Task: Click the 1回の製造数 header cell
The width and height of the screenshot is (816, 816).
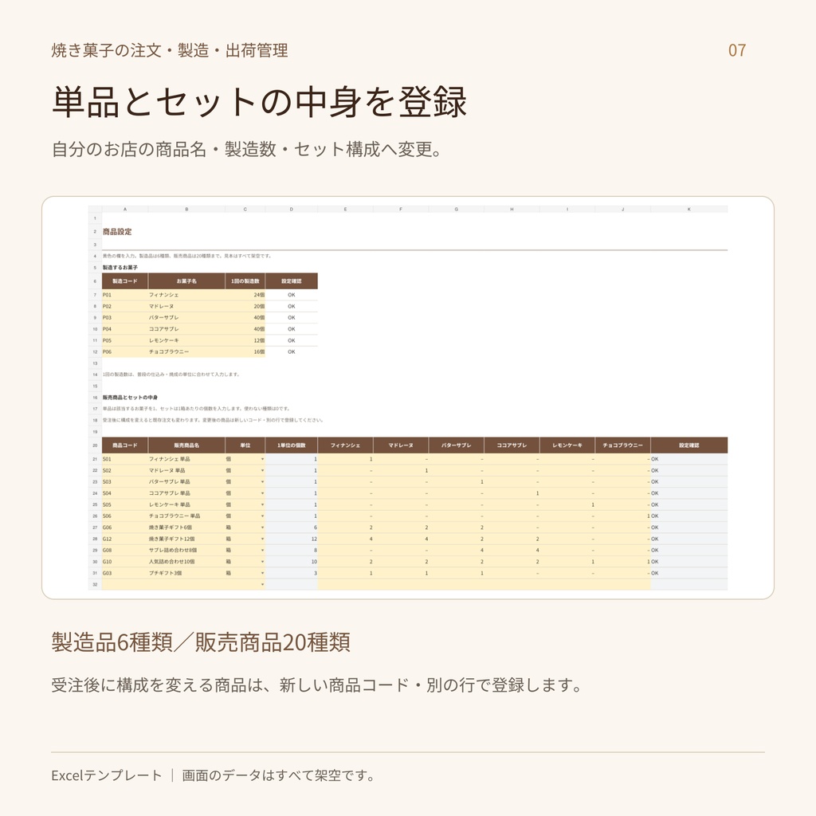Action: (245, 281)
